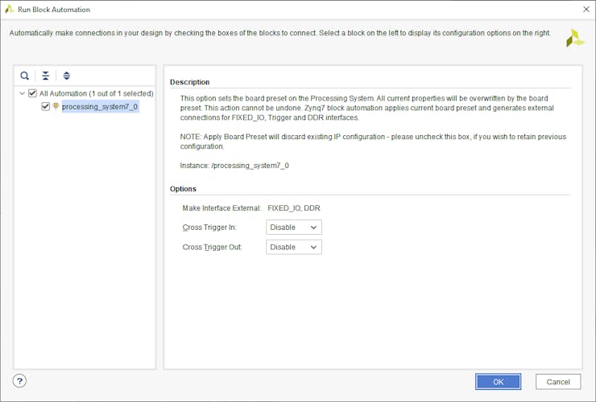Click the Options section heading
Image resolution: width=596 pixels, height=402 pixels.
(183, 189)
